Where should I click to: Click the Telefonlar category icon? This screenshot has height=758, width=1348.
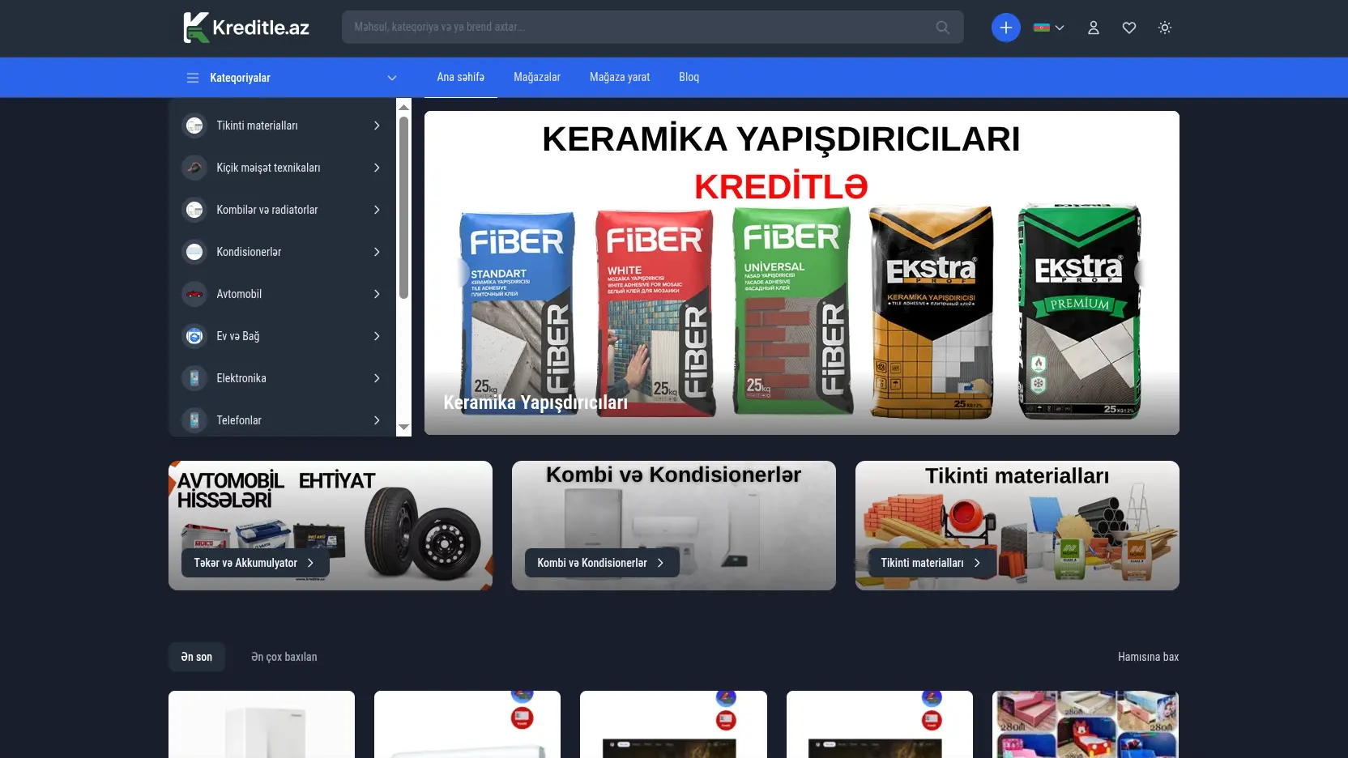194,420
